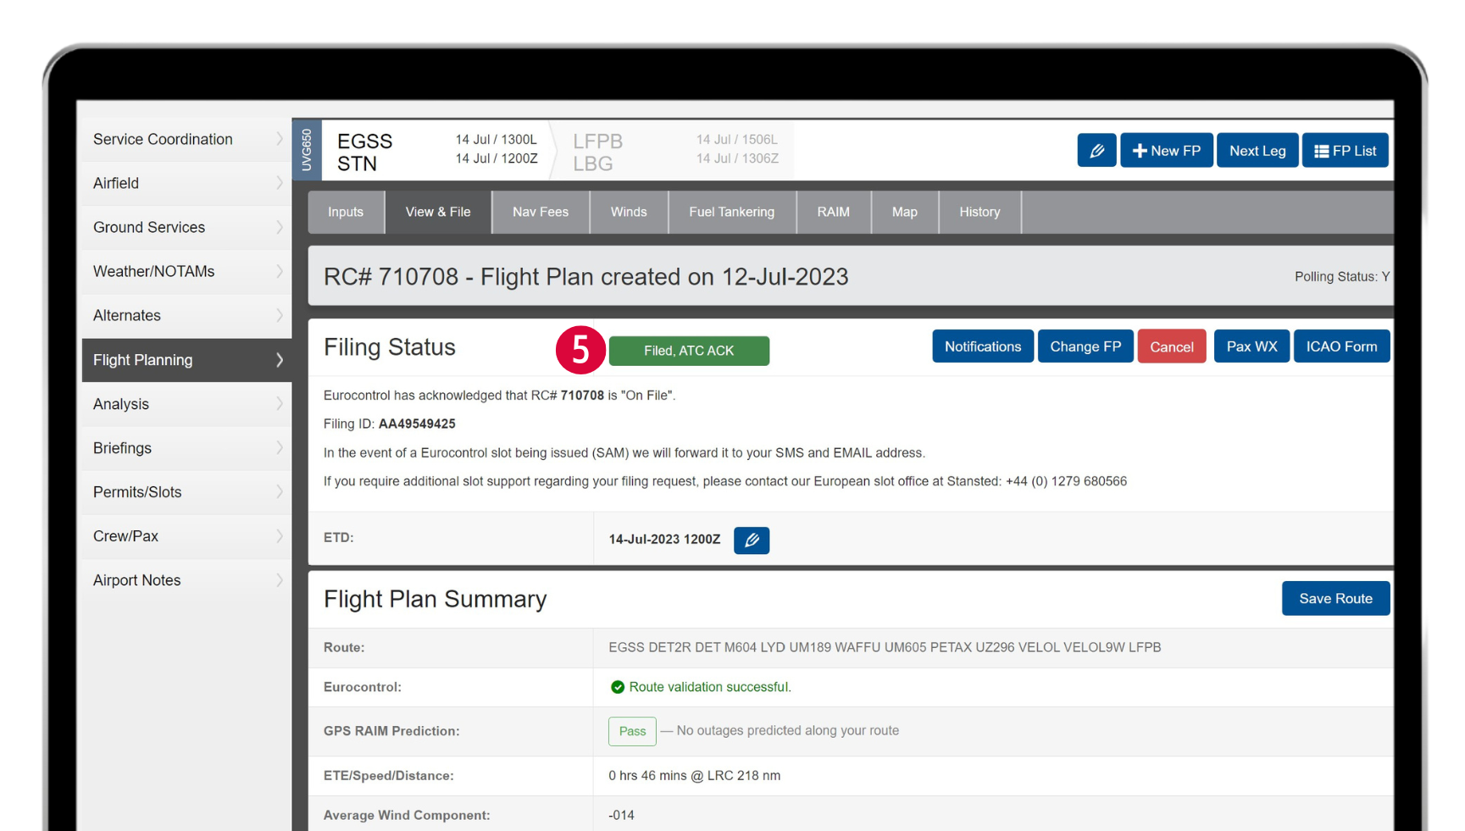The width and height of the screenshot is (1465, 831).
Task: Open the Fuel Tankering tab
Action: pyautogui.click(x=731, y=212)
